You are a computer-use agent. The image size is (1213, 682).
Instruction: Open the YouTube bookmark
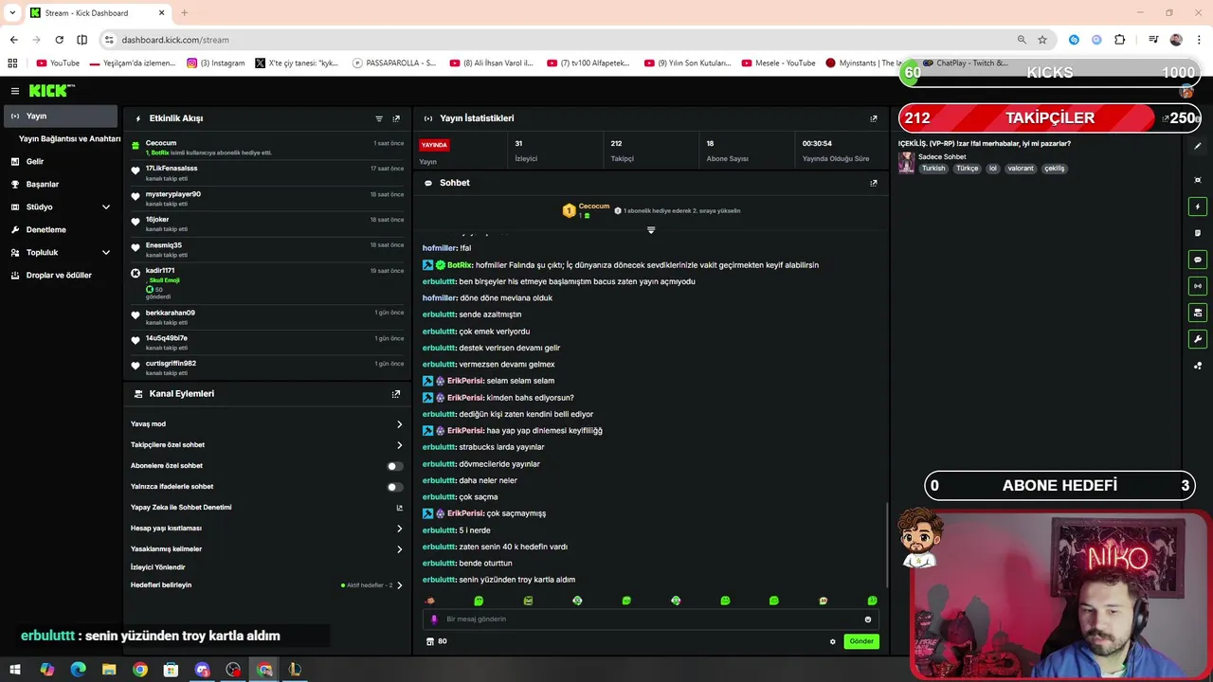pos(58,63)
